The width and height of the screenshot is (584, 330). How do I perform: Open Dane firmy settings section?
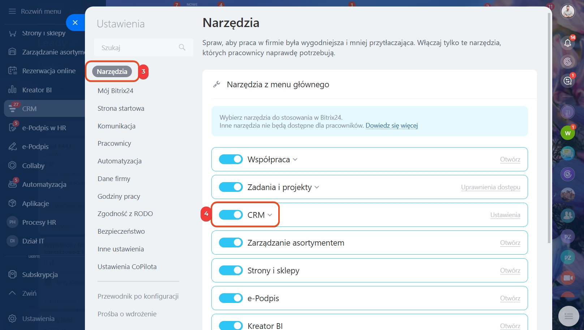(114, 179)
